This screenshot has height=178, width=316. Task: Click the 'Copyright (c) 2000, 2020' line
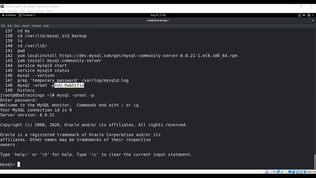pos(94,125)
